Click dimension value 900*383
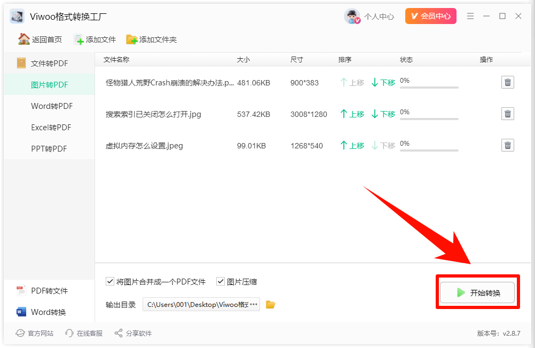The height and width of the screenshot is (348, 535). pyautogui.click(x=305, y=83)
